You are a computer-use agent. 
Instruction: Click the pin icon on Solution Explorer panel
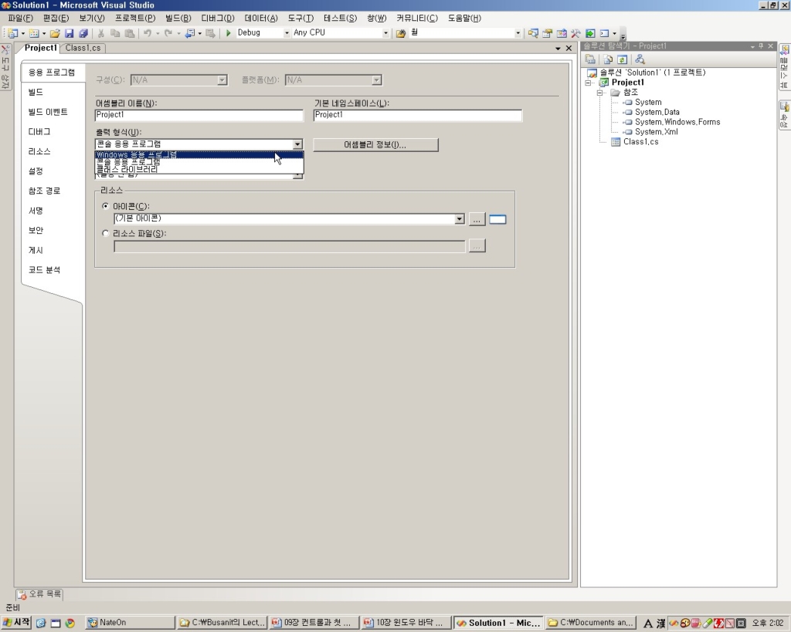(x=761, y=46)
